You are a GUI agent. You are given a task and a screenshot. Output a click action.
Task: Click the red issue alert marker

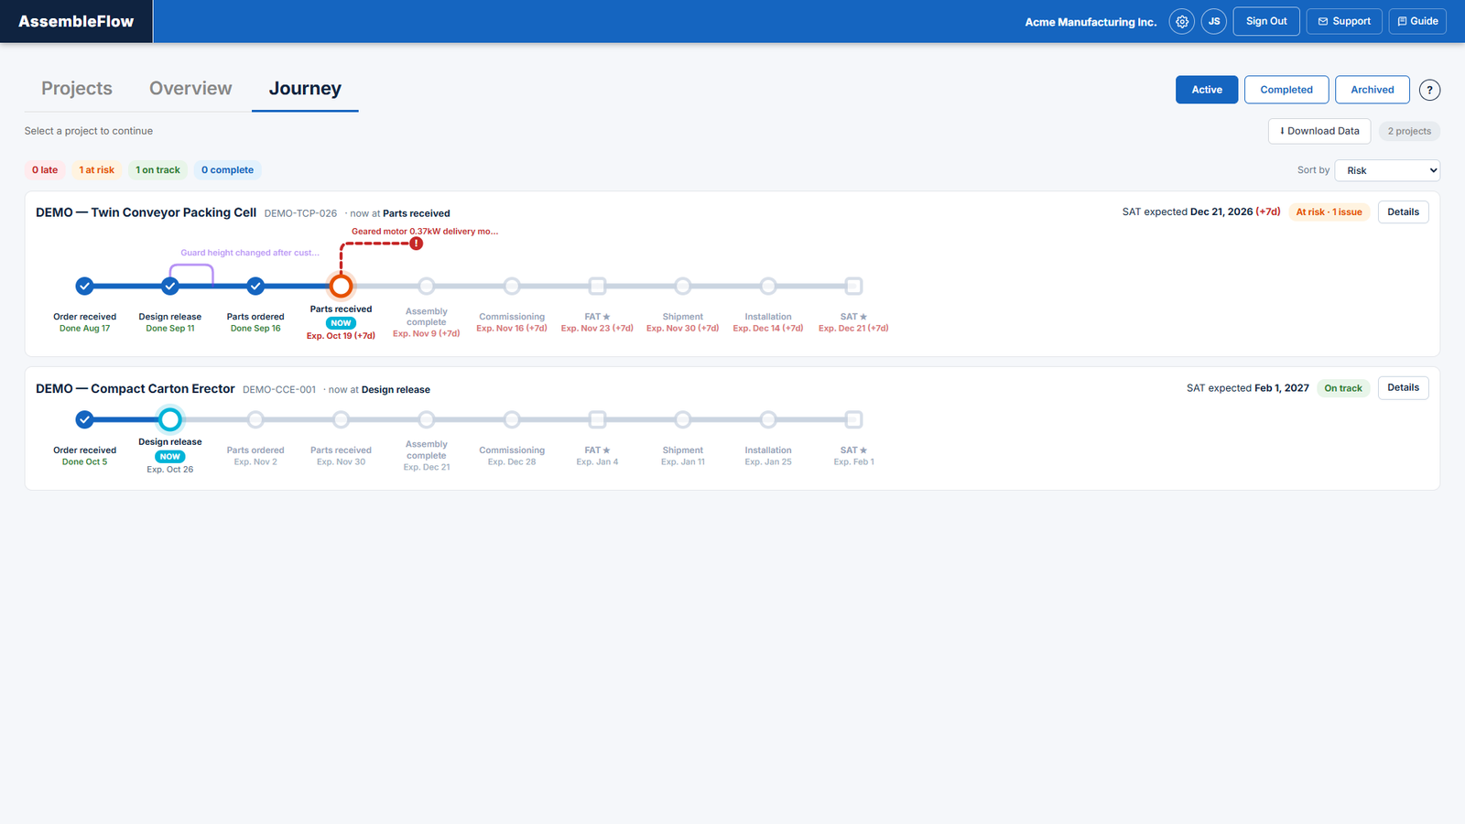coord(417,244)
